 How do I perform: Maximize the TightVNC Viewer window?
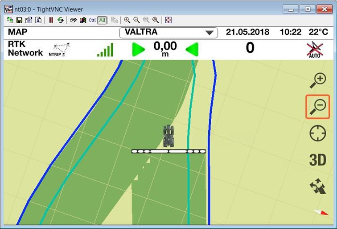308,9
